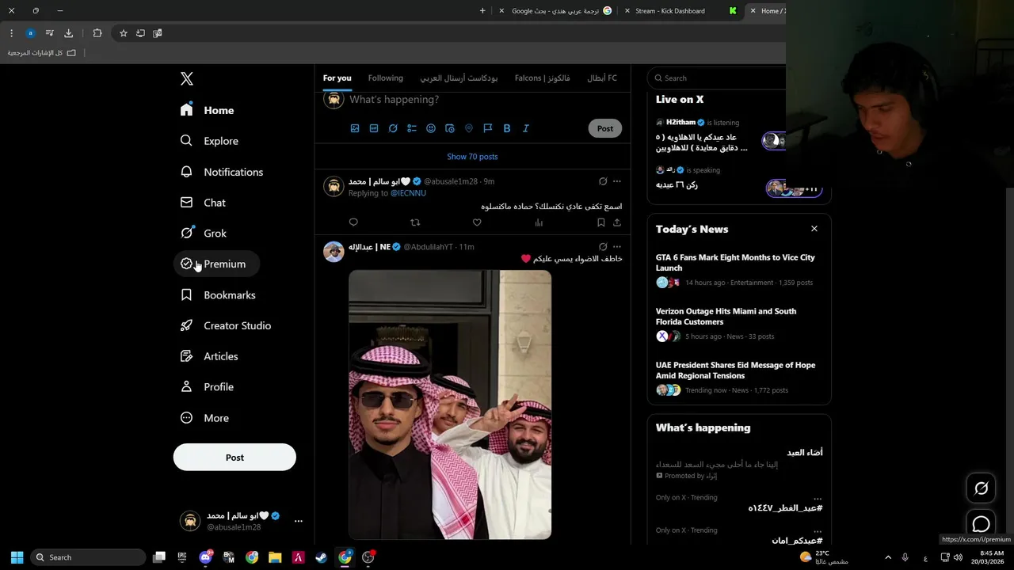
Task: Open account menu dots beside @abusale1m28
Action: [299, 521]
